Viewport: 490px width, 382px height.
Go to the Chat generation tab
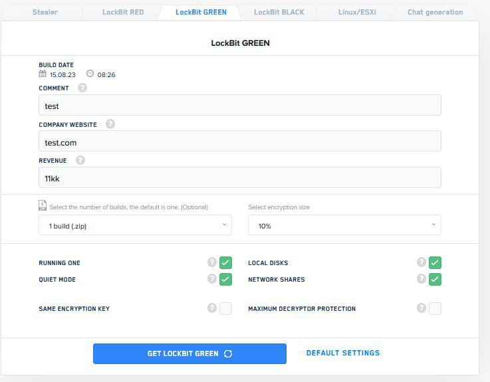[435, 12]
